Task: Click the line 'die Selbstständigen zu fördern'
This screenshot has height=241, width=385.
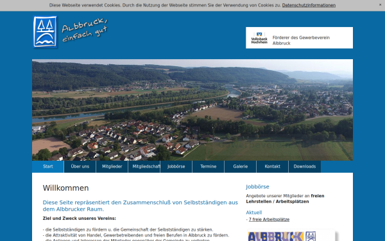Action: tap(128, 229)
